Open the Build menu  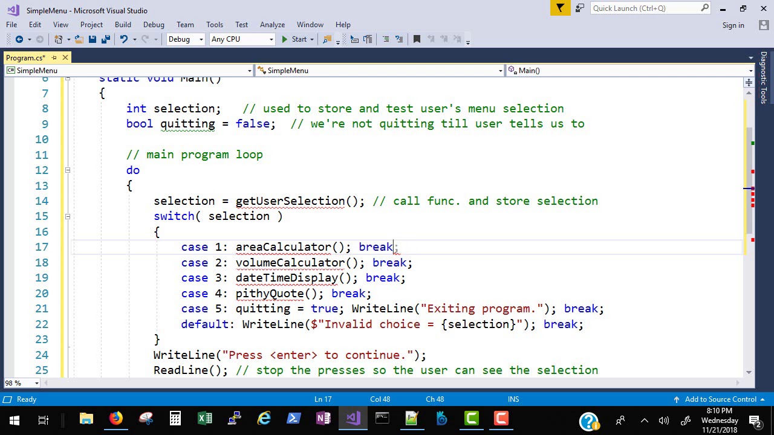123,25
